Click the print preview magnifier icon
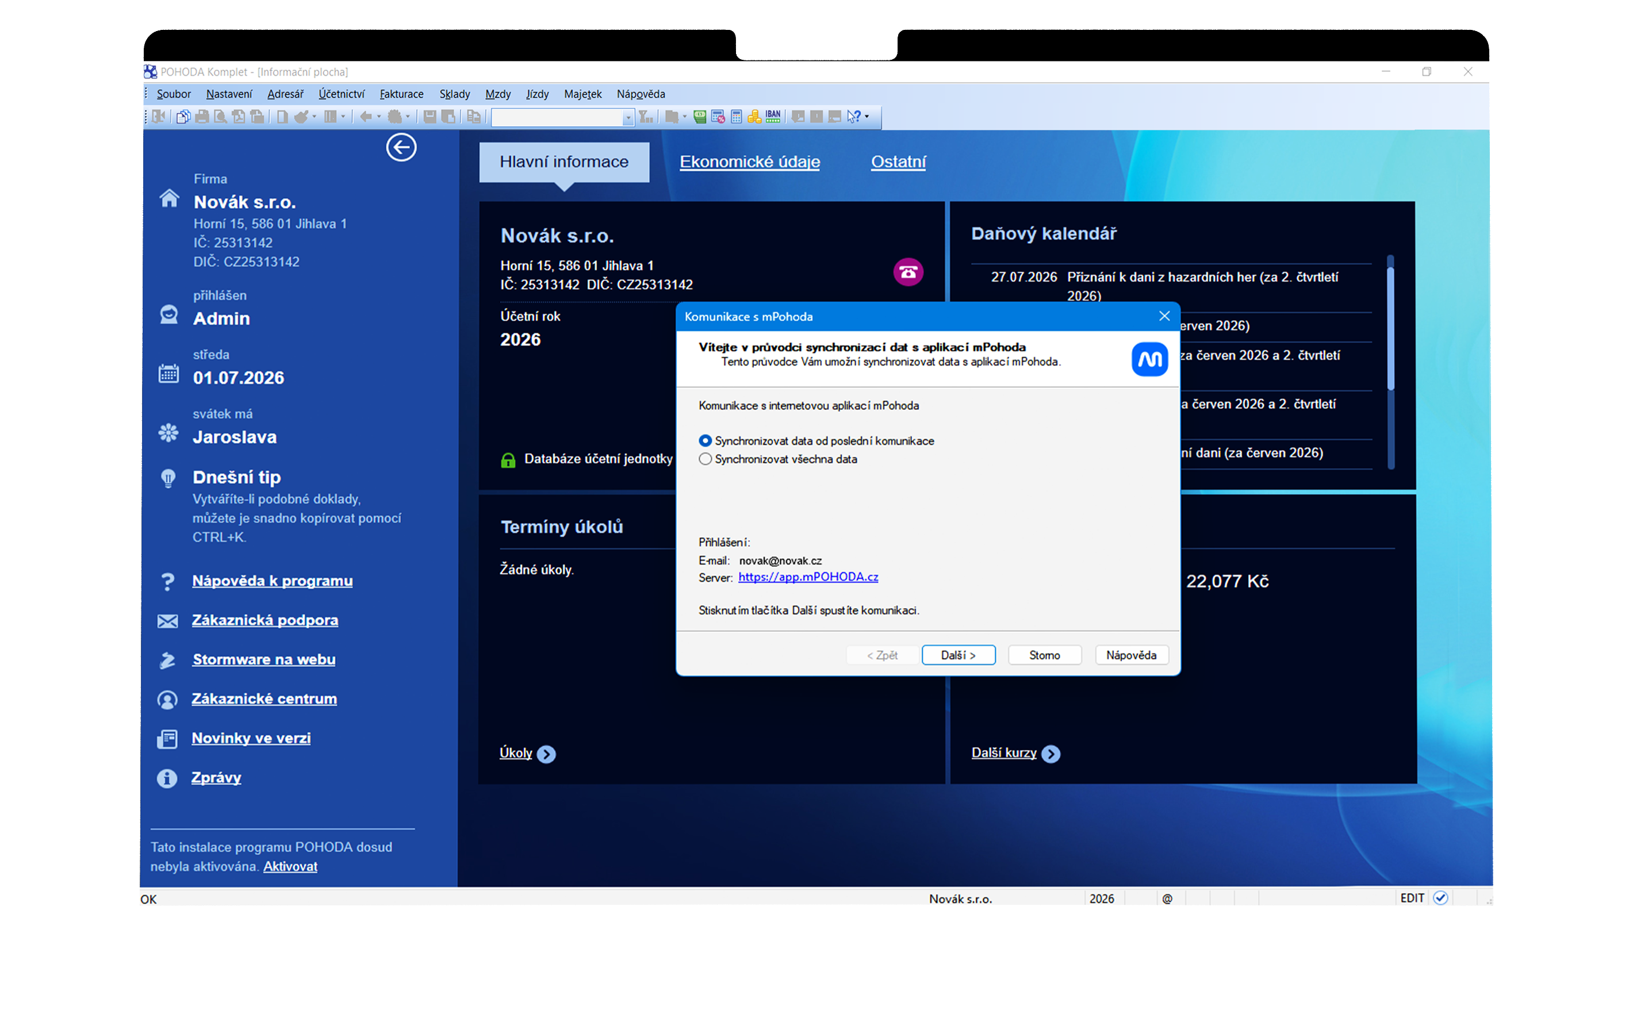The height and width of the screenshot is (1033, 1633). click(x=220, y=117)
